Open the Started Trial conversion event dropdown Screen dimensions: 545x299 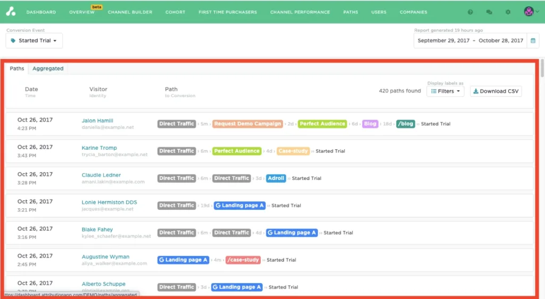click(34, 40)
